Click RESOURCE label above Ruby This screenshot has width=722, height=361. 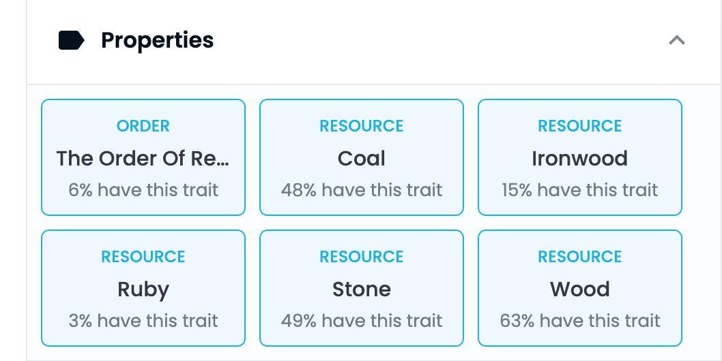pyautogui.click(x=143, y=256)
